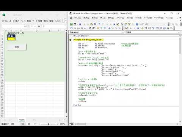Open Locals Window icon in Debug toolbar
Screen dimensions: 182x137
pyautogui.click(x=157, y=28)
